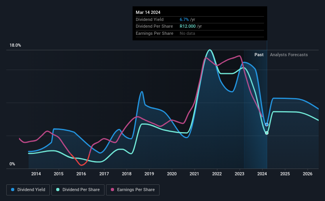Click the tooltip Dividend Yield row label
This screenshot has width=325, height=201.
click(150, 19)
